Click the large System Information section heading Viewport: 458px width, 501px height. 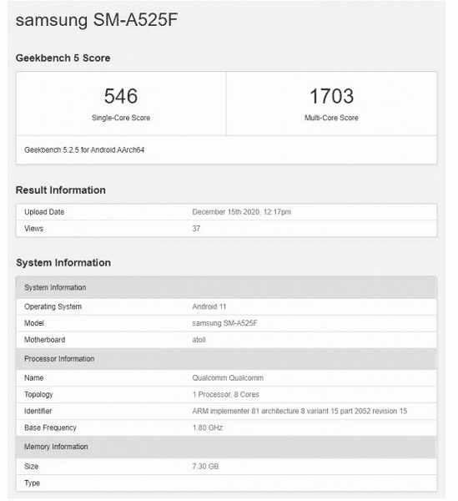pyautogui.click(x=63, y=263)
